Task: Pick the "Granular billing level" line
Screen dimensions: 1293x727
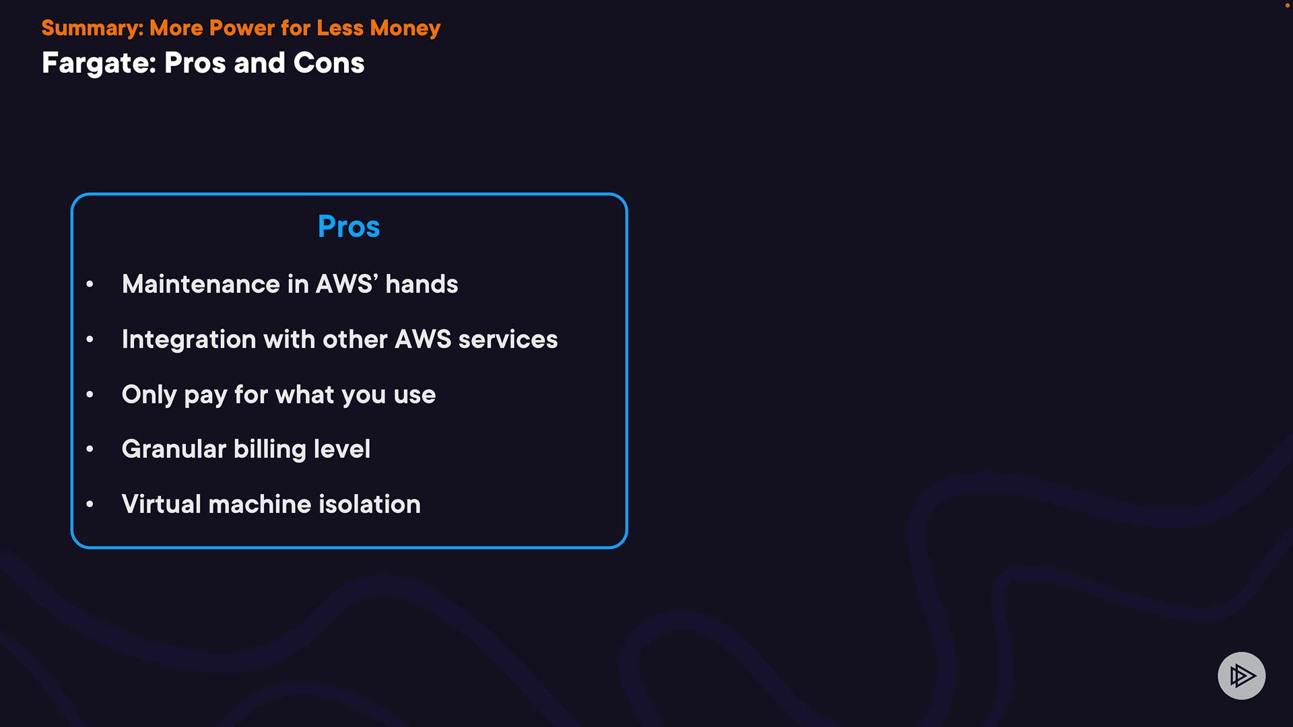Action: 246,449
